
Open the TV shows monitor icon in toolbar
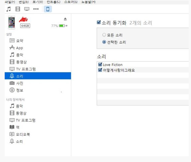coord(27,9)
